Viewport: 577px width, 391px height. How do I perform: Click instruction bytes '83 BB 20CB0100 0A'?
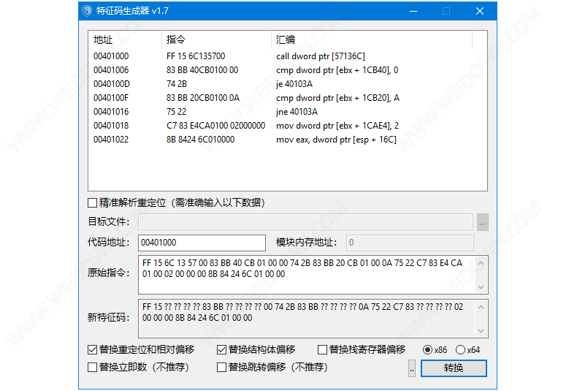(x=203, y=98)
